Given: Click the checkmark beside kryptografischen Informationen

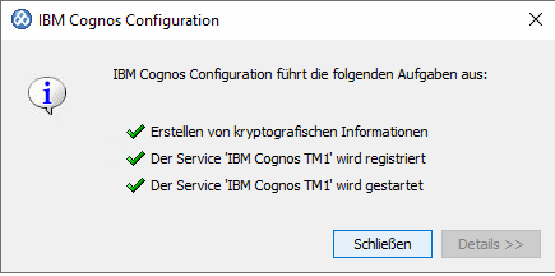Looking at the screenshot, I should pos(135,132).
